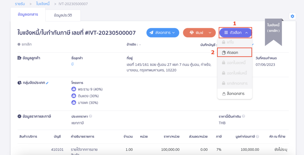
Task: Click the lock icon beside ออกใบเพิ่มหนี้
Action: 224,73
